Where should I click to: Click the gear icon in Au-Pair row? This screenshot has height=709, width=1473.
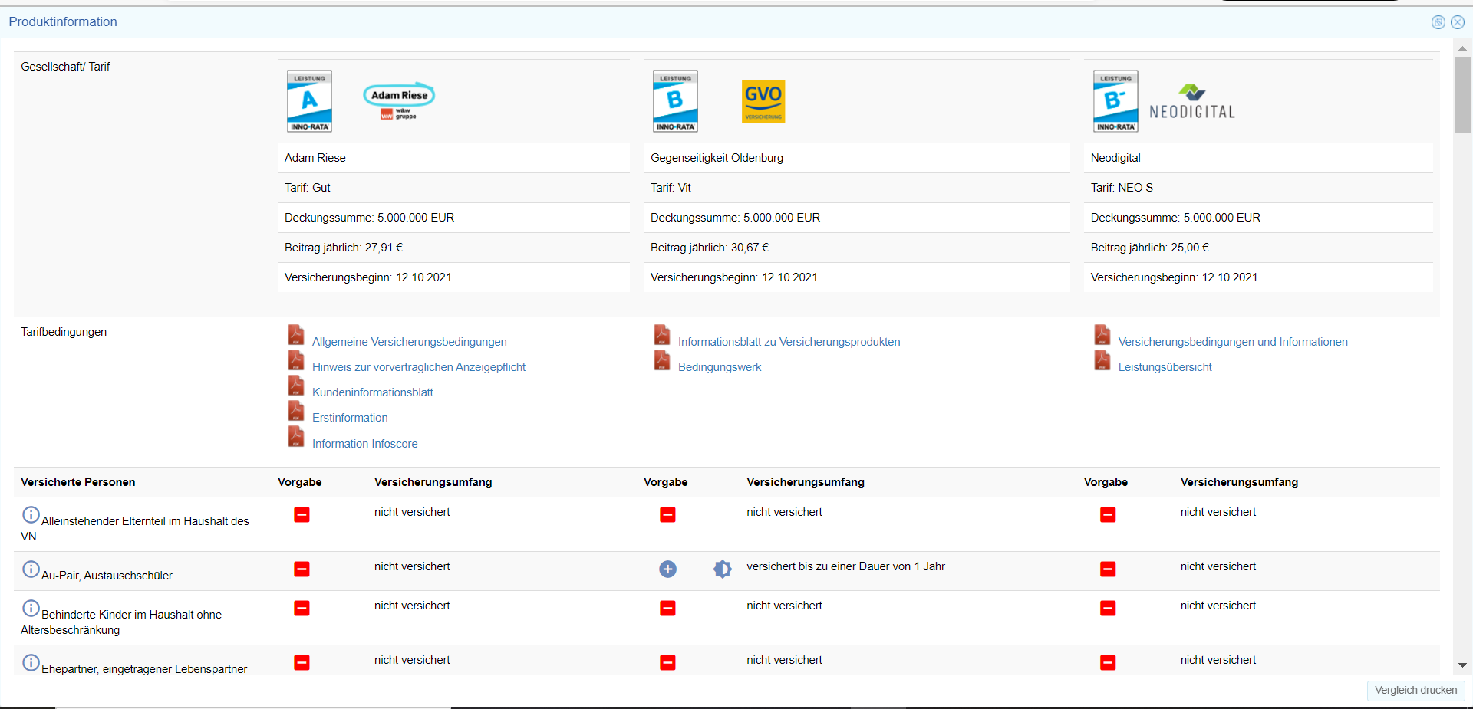[722, 569]
